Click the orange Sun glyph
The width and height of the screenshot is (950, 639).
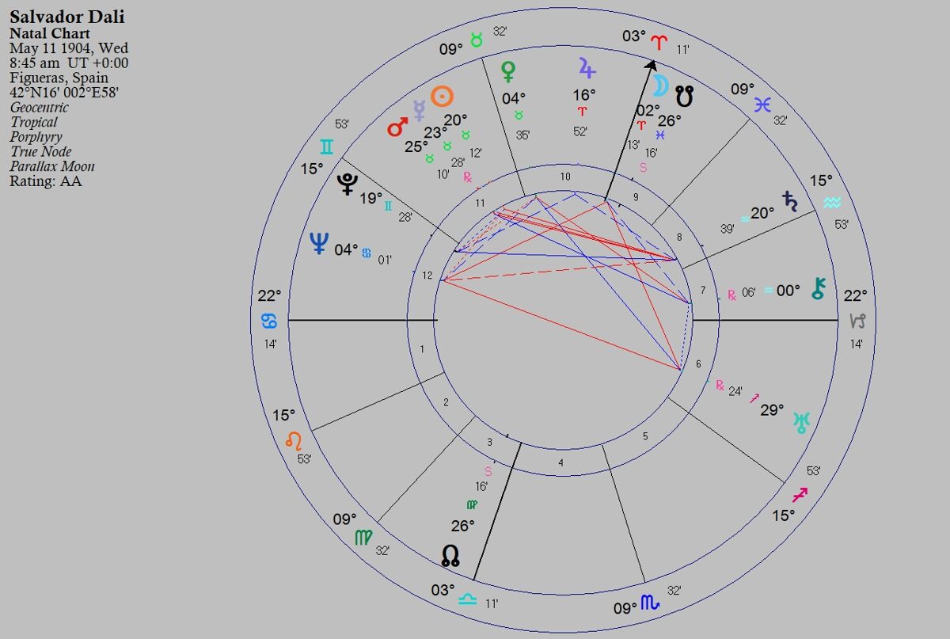click(442, 97)
